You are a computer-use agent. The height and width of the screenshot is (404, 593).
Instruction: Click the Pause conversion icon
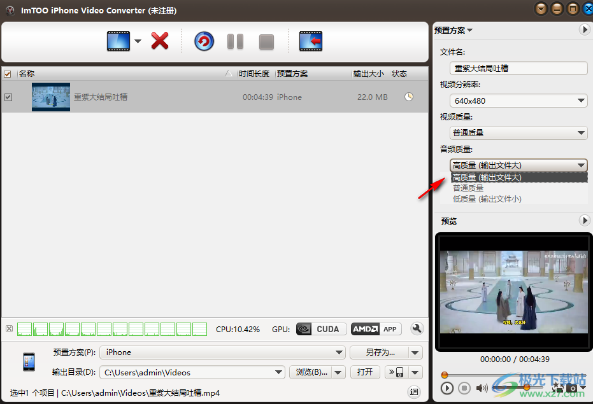pos(235,40)
